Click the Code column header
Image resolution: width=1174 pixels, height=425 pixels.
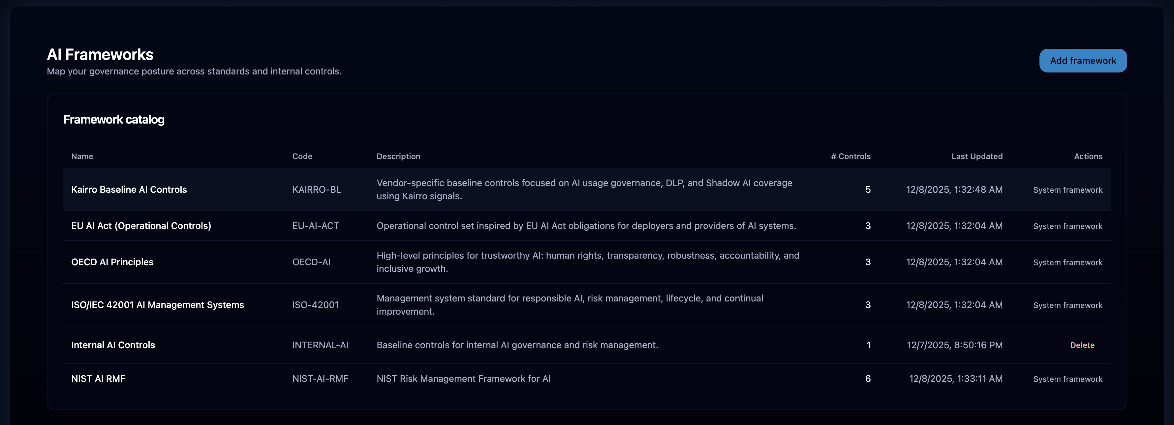pyautogui.click(x=302, y=156)
